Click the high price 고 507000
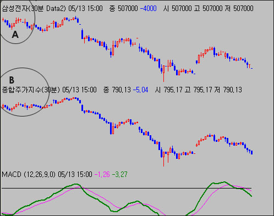This screenshot has width=274, height=216. tap(208, 8)
